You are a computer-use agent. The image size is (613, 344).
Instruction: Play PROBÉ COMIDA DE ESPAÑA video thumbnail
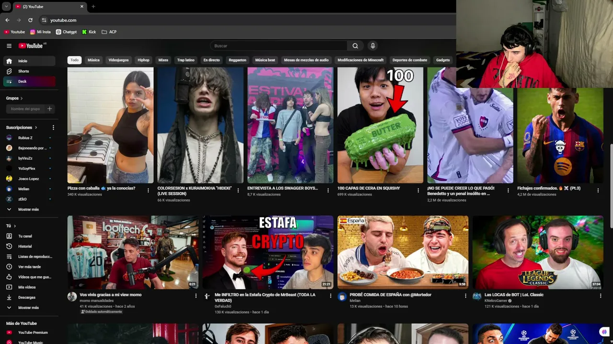click(x=403, y=252)
